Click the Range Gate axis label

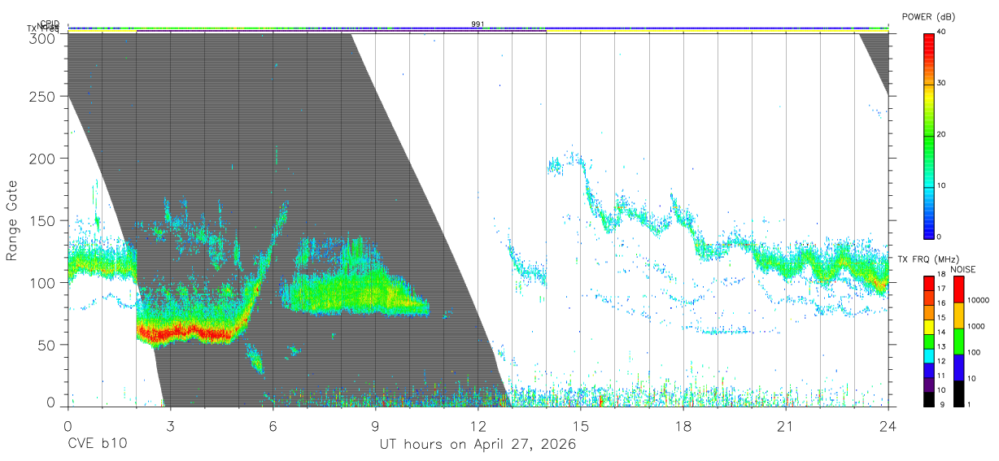pos(12,220)
